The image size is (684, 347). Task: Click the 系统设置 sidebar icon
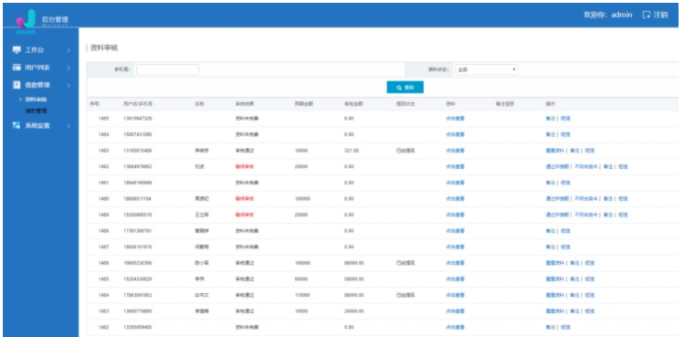[16, 125]
